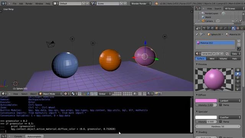This screenshot has height=138, width=245.
Task: Open the Console menu button
Action: (x=18, y=136)
